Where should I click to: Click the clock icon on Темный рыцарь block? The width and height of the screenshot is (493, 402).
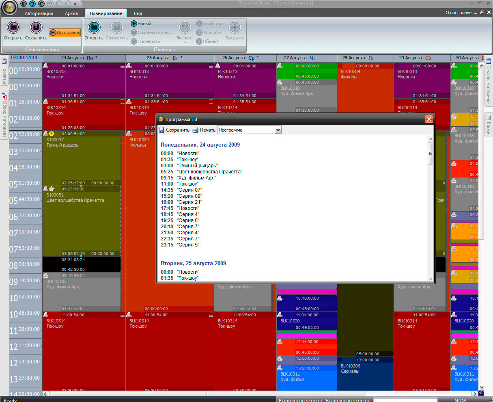point(52,134)
